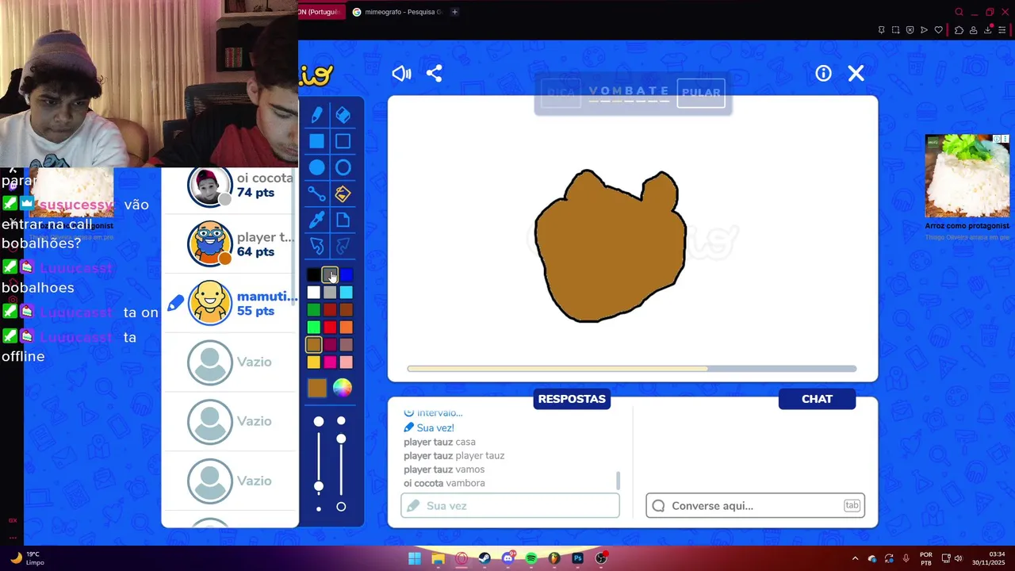Pick the white color swatch
Image resolution: width=1015 pixels, height=571 pixels.
click(313, 293)
